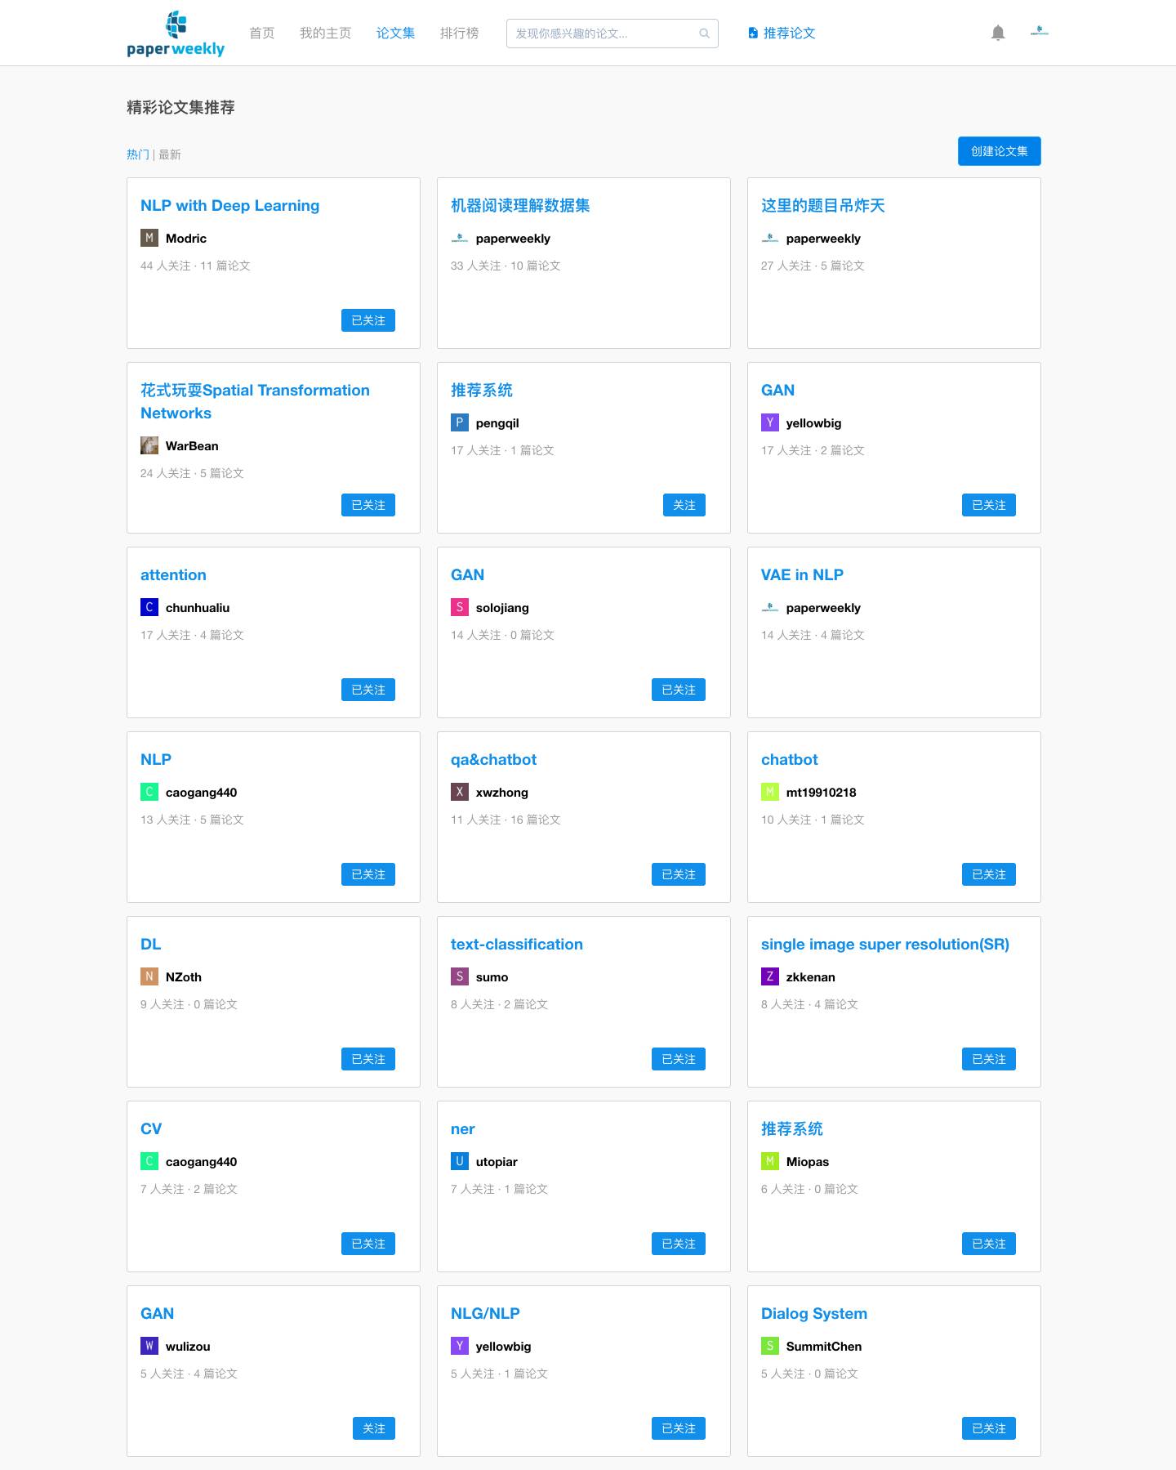This screenshot has height=1470, width=1176.
Task: Toggle 已关注 on the ner card
Action: click(x=679, y=1244)
